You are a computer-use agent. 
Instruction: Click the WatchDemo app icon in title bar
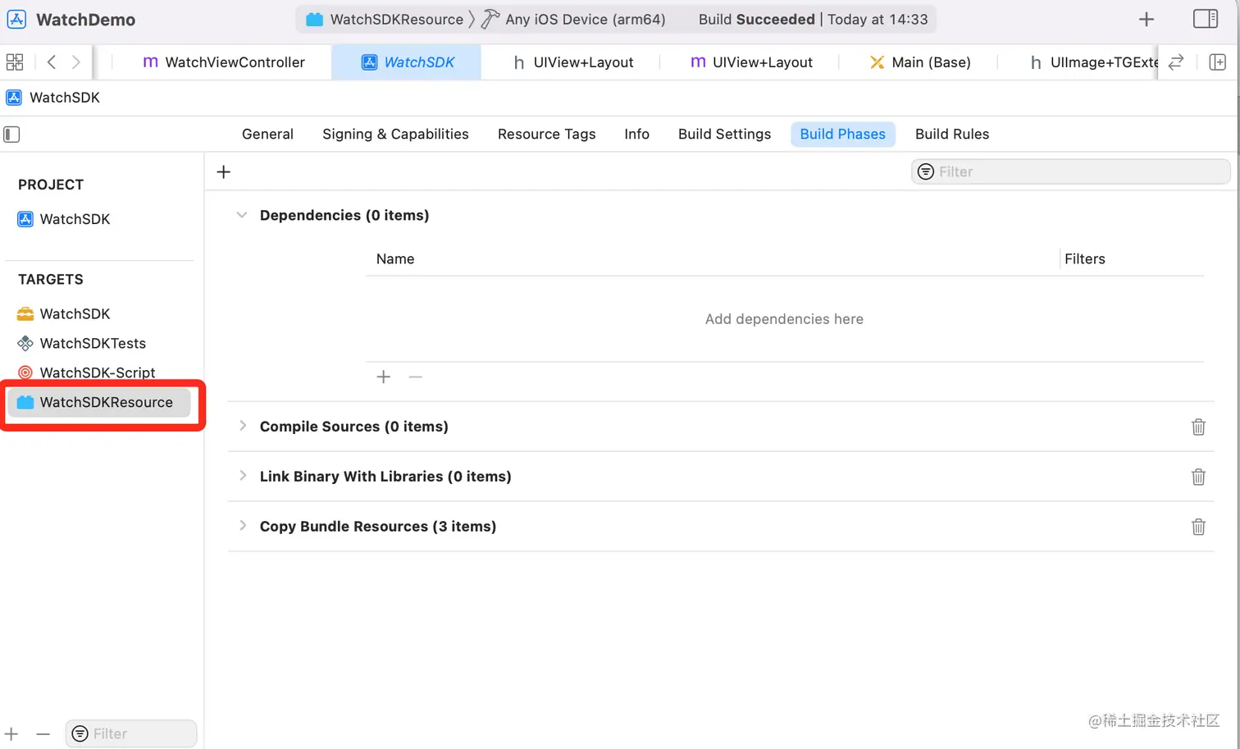coord(16,19)
